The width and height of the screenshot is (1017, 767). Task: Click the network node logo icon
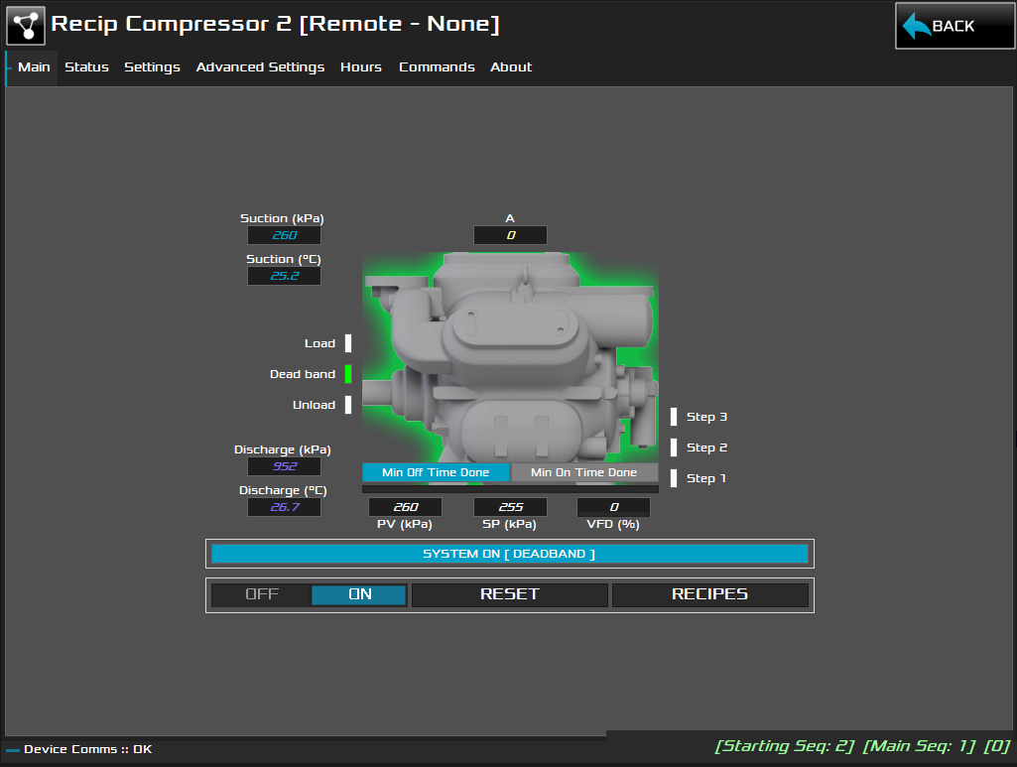(x=25, y=25)
